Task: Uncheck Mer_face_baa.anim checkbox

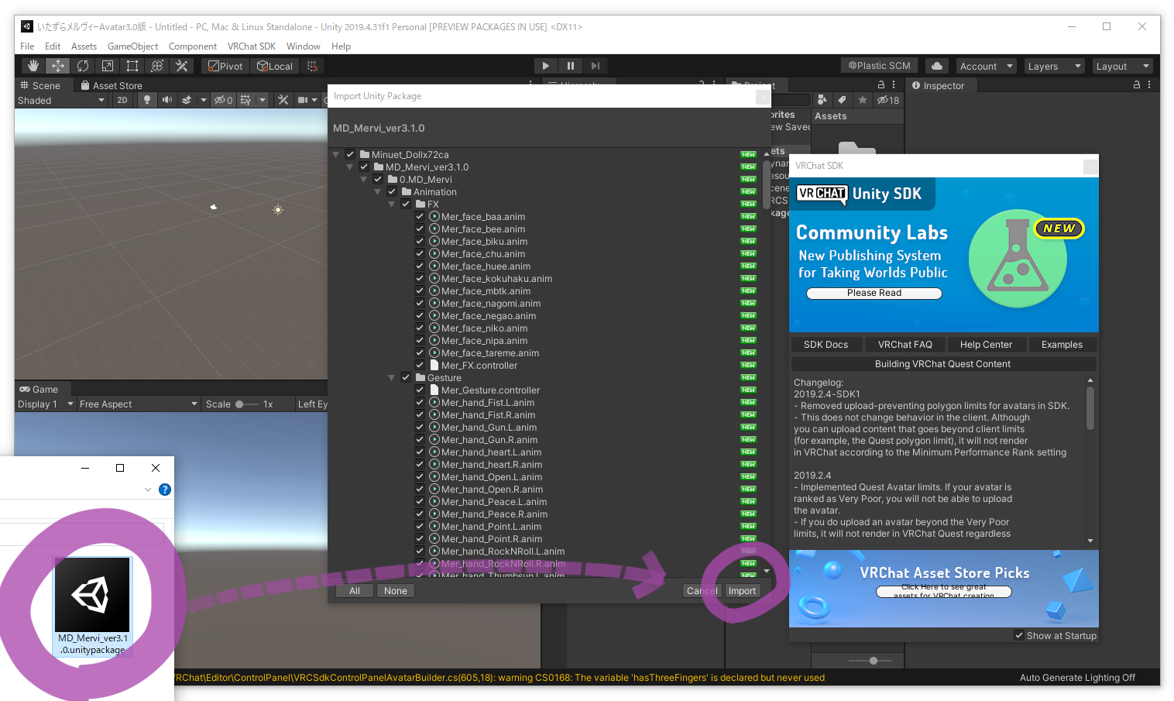Action: click(420, 216)
